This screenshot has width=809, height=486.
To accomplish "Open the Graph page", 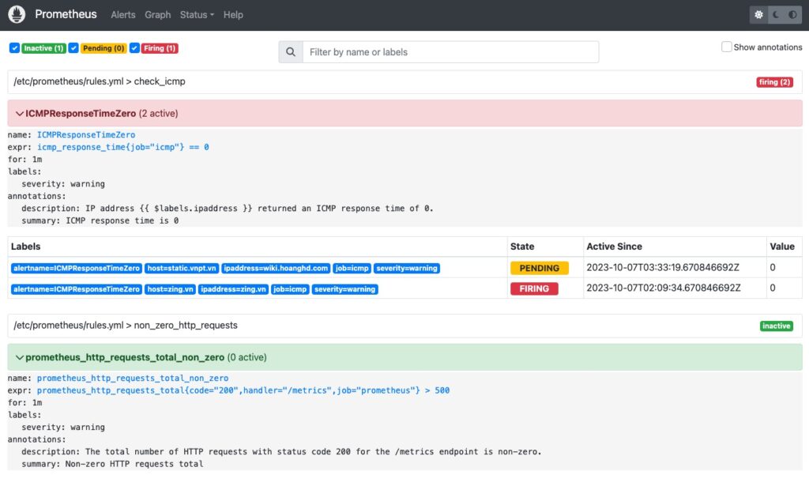I will pos(157,15).
